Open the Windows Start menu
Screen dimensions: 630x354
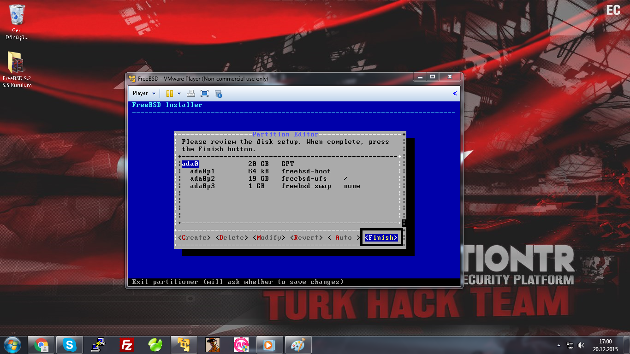click(12, 344)
